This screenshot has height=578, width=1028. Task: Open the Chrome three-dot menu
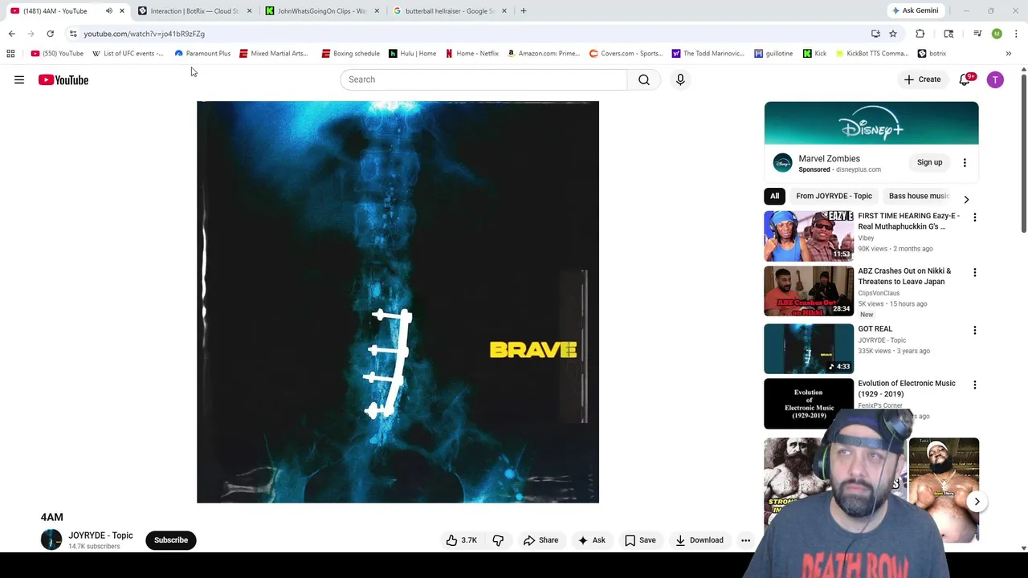tap(1016, 34)
